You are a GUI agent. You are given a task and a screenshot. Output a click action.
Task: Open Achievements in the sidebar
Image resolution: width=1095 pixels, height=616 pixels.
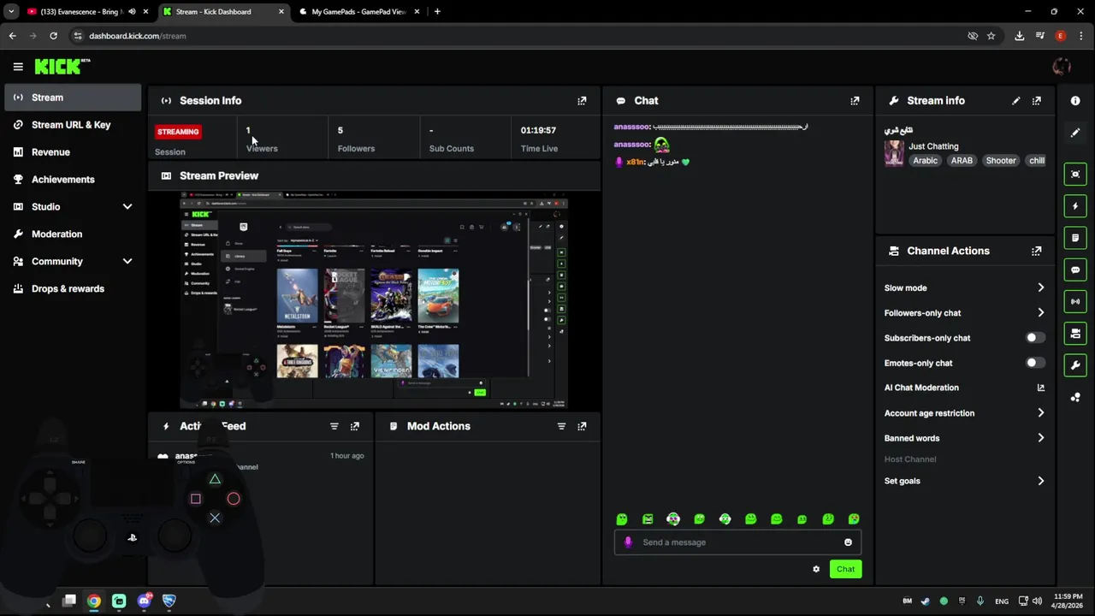(73, 180)
